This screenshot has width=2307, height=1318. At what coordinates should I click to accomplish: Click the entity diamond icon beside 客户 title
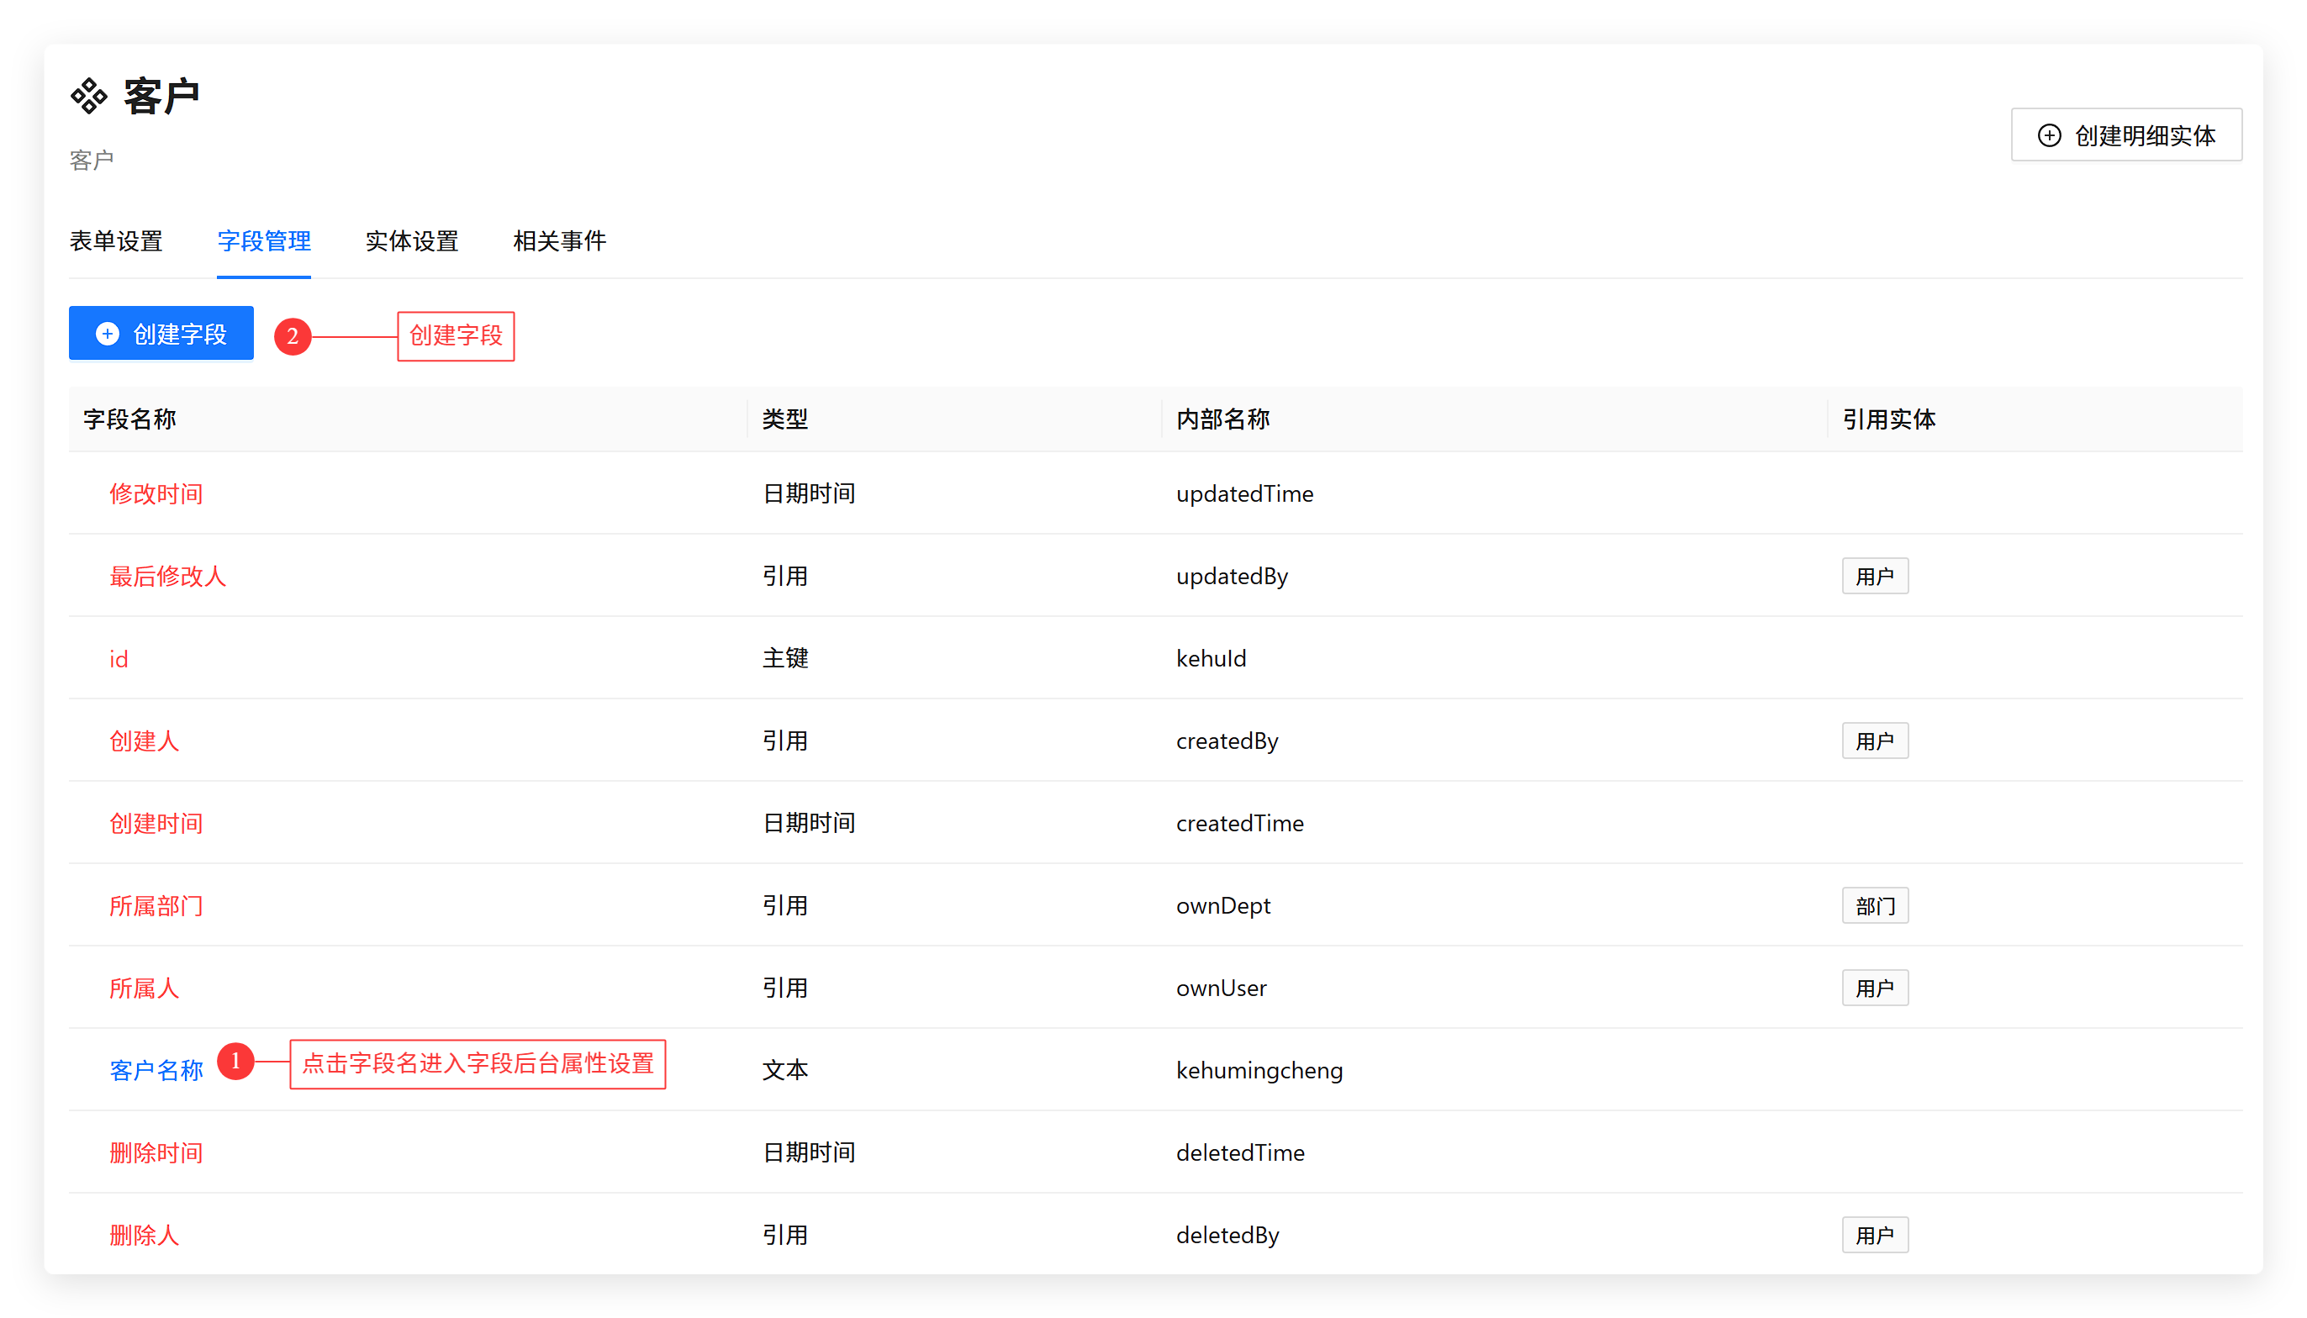89,96
